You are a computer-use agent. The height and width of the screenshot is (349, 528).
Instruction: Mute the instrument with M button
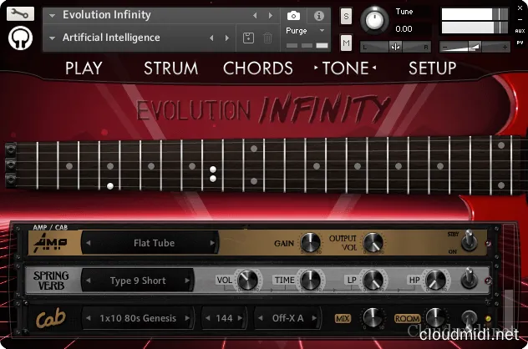(x=347, y=42)
